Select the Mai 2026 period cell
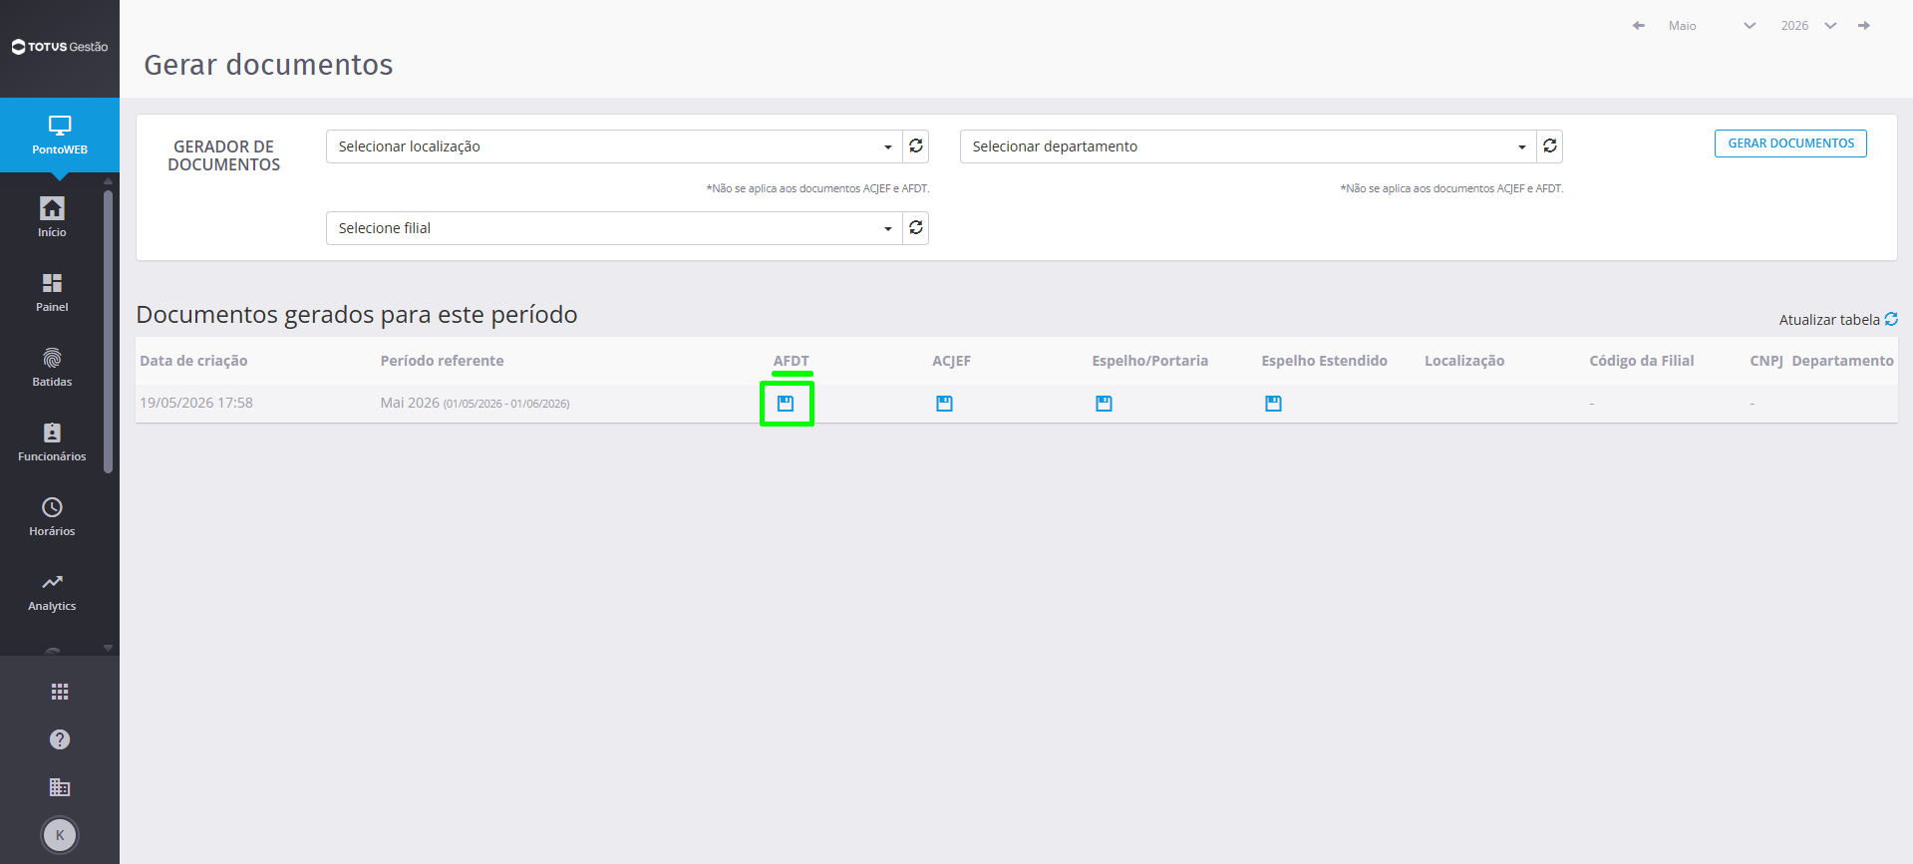 click(x=475, y=403)
